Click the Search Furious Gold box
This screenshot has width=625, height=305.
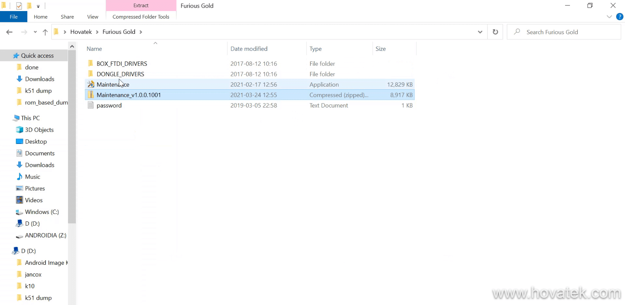[564, 32]
